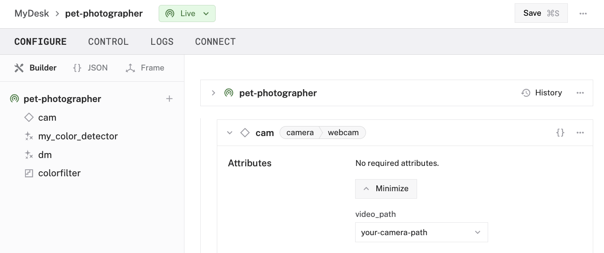The image size is (604, 253).
Task: Save the configuration
Action: 541,13
